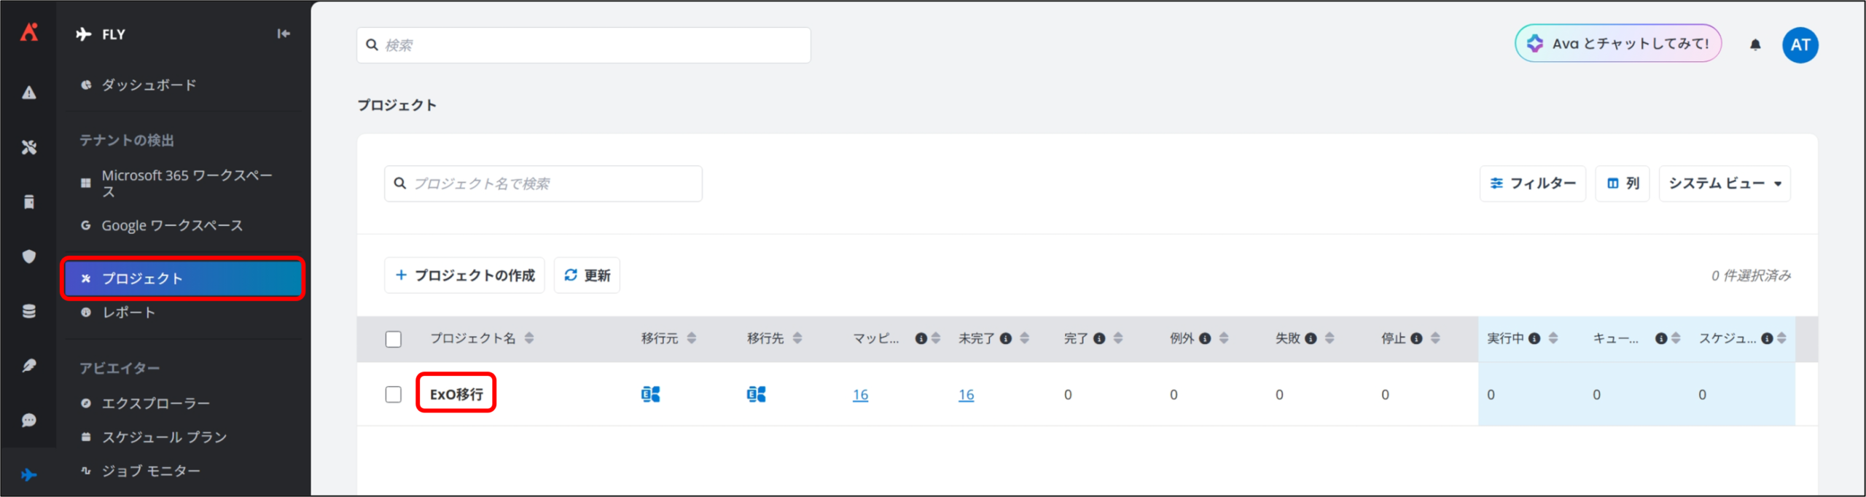Click the プロジェクトの作成 button
Screen dimensions: 1866x497
464,275
